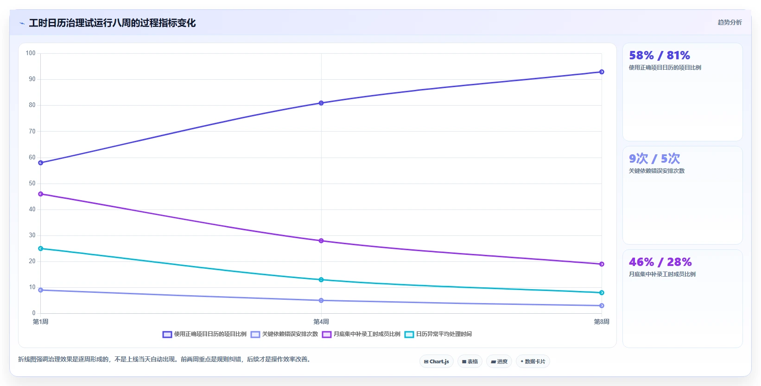Toggle the 日历异常平均处理时间 legend series

pyautogui.click(x=438, y=334)
